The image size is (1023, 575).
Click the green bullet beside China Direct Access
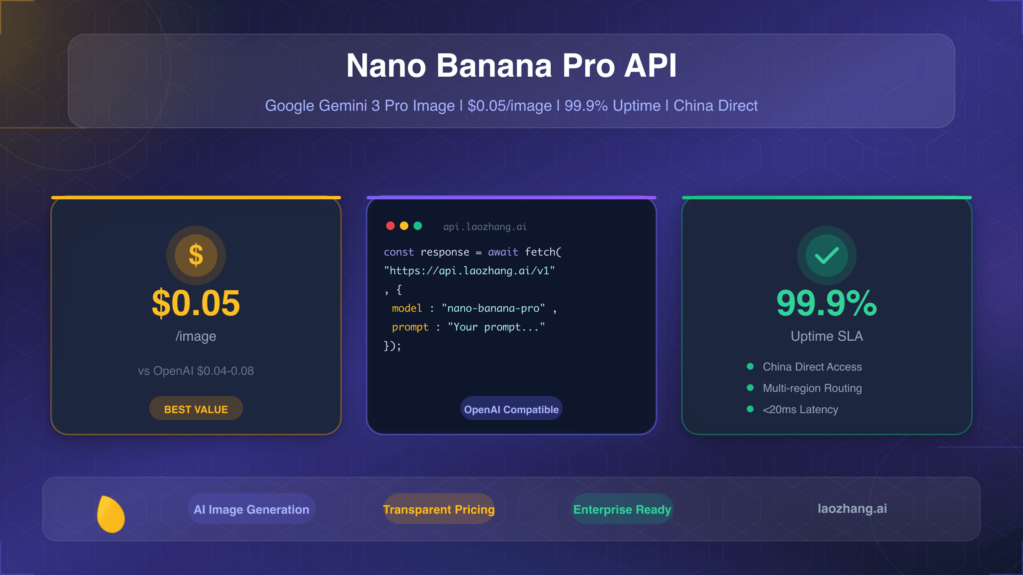pos(750,367)
